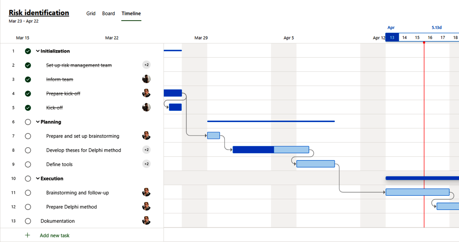Open the Mar 23 - Apr 22 date range
Viewport: 459px width, 242px height.
[x=24, y=21]
